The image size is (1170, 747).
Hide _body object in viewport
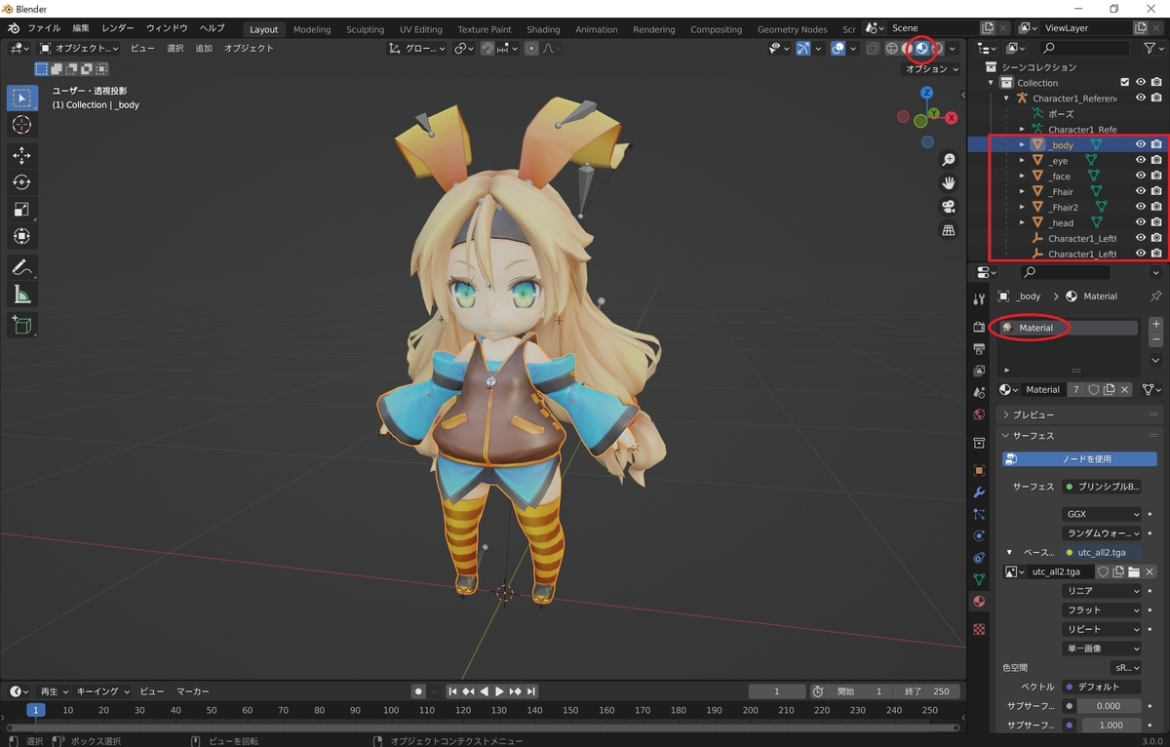[1141, 144]
